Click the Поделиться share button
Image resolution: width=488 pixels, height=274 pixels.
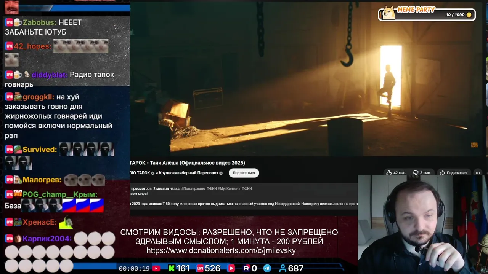click(453, 173)
